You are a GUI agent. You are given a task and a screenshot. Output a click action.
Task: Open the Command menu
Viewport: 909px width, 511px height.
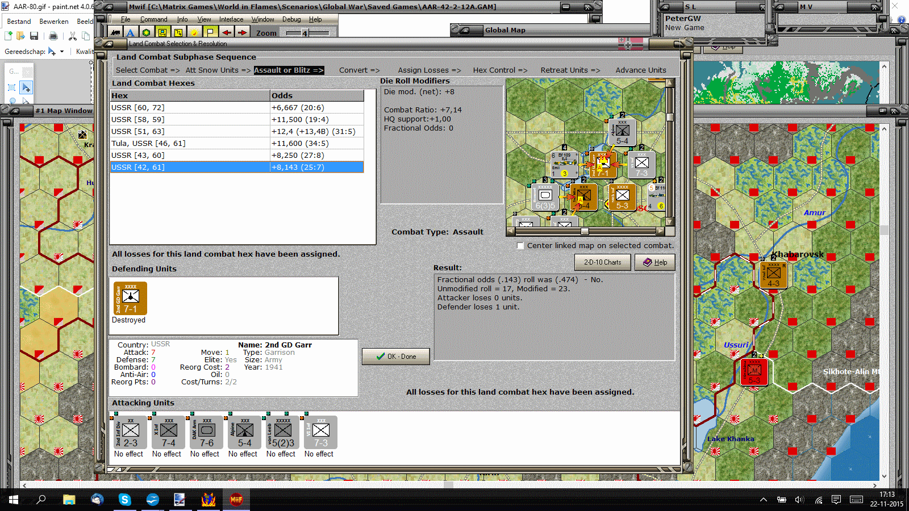pos(154,19)
